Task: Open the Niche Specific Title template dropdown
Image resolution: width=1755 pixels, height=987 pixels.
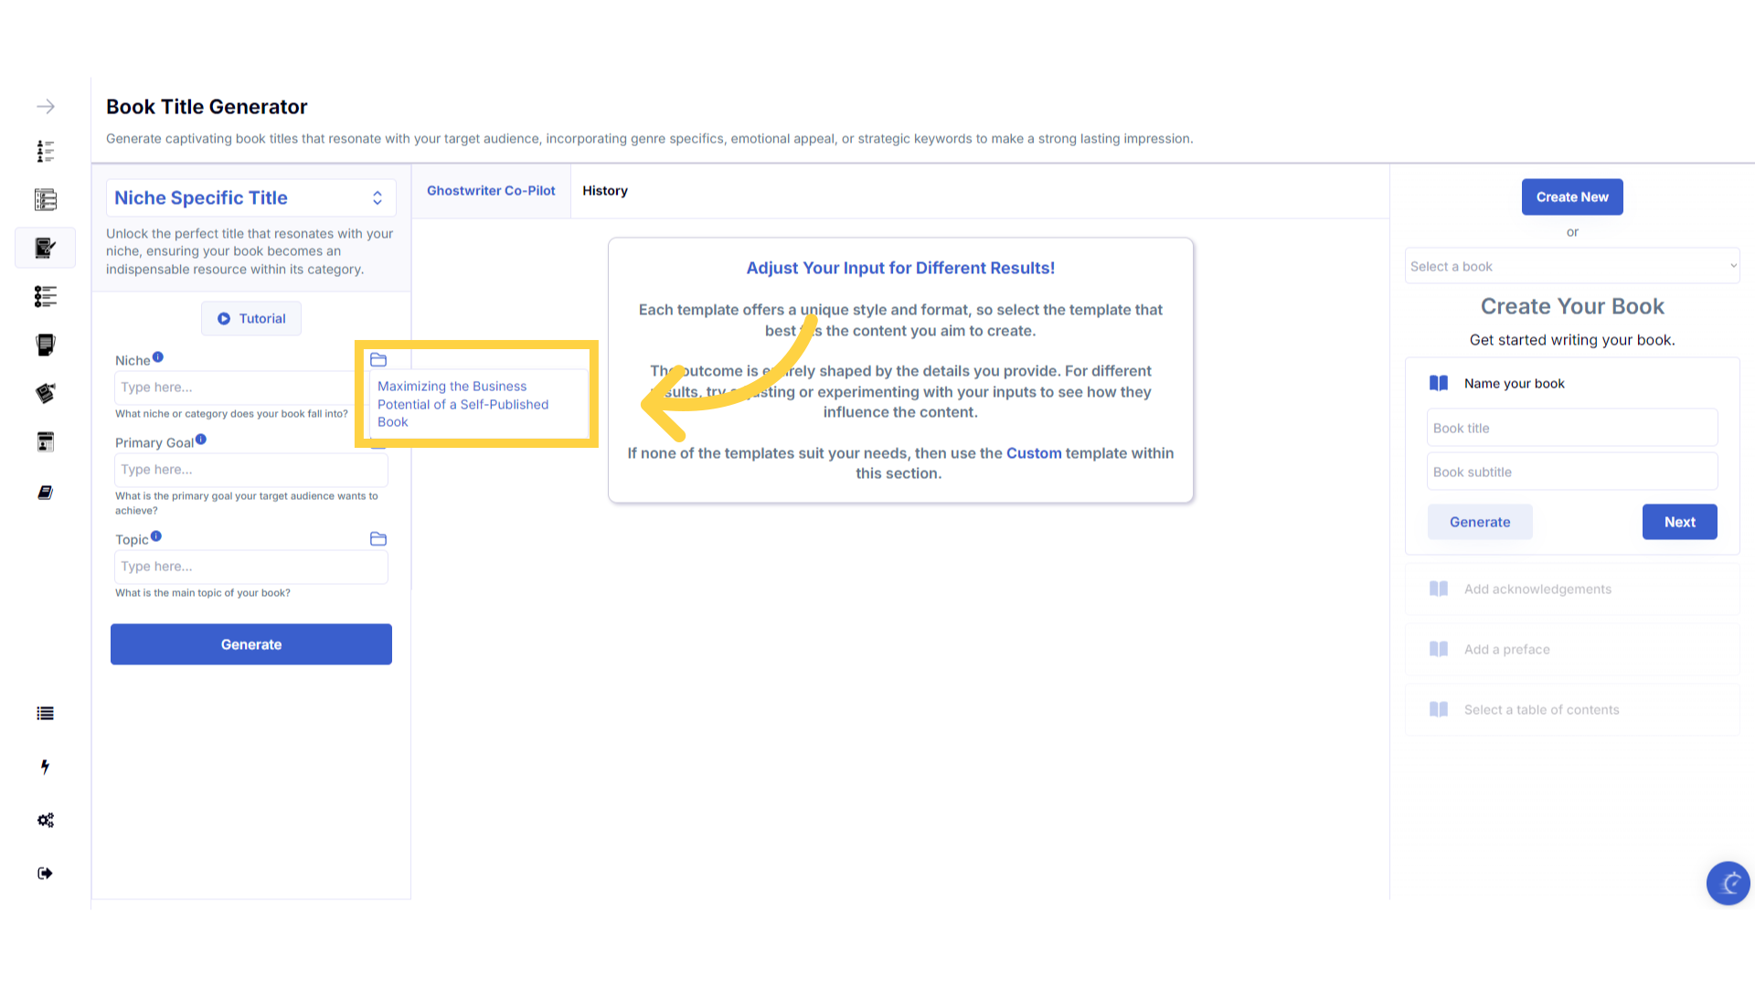Action: click(x=250, y=198)
